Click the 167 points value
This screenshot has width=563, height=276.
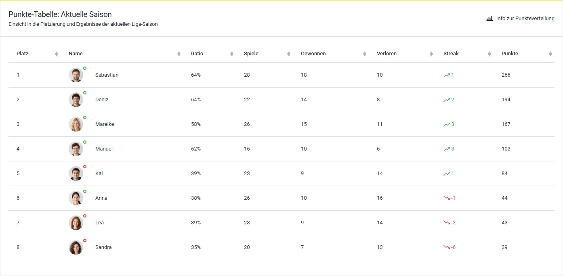(x=506, y=124)
